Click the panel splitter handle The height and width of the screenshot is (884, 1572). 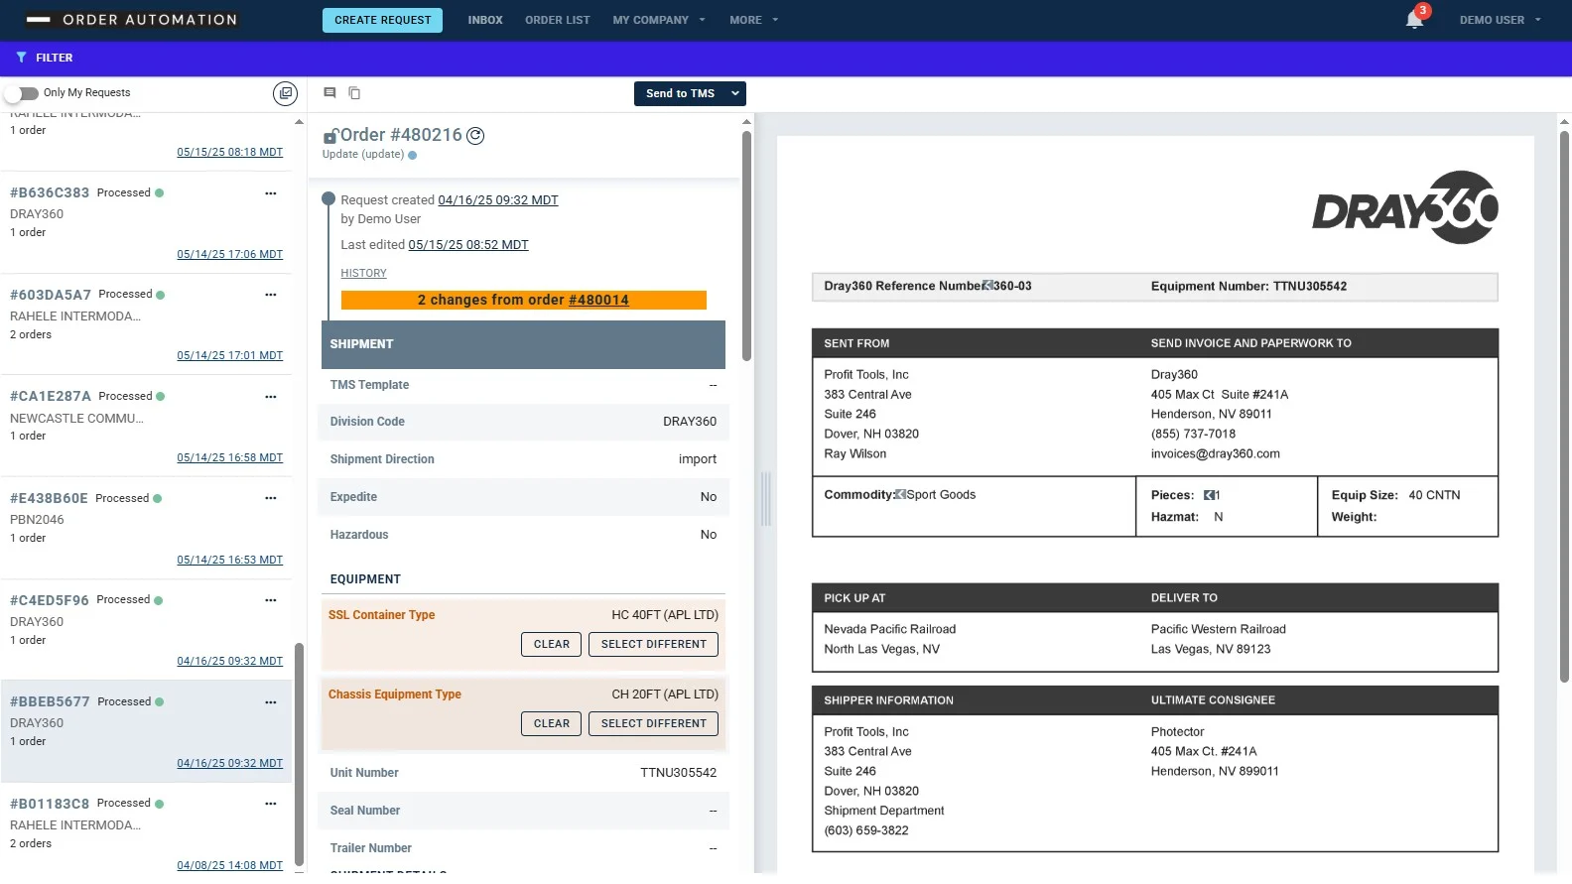[x=765, y=499]
